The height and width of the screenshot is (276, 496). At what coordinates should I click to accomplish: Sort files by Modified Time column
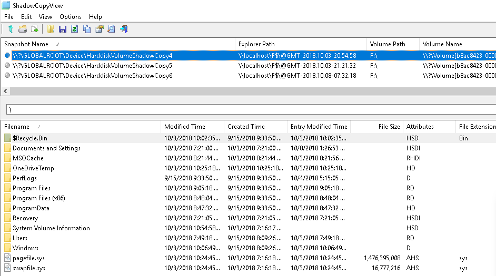tap(184, 127)
